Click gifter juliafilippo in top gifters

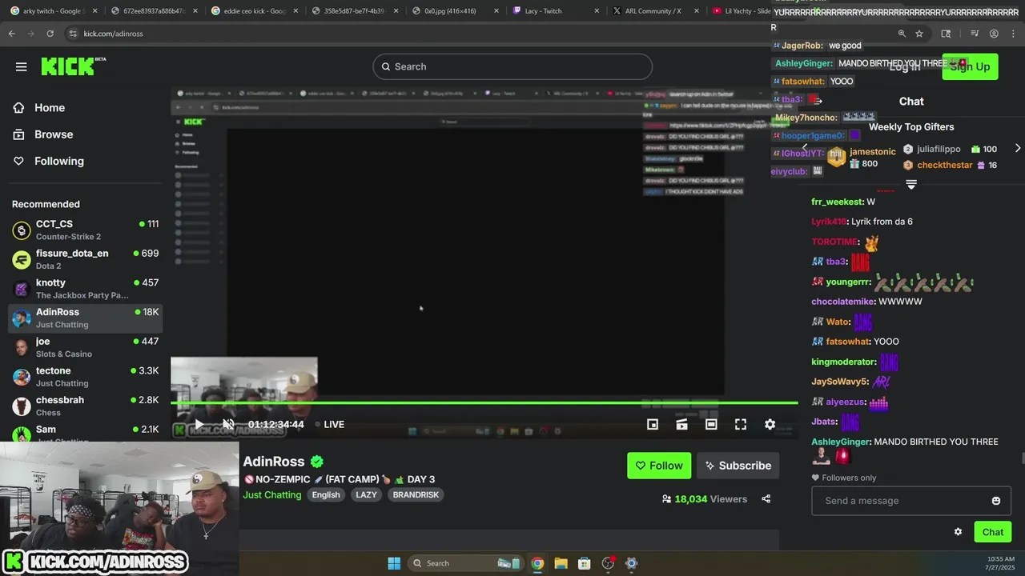tap(939, 149)
